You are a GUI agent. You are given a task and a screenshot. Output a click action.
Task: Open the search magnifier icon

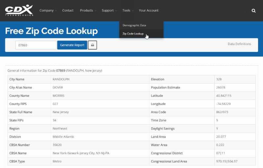253,11
